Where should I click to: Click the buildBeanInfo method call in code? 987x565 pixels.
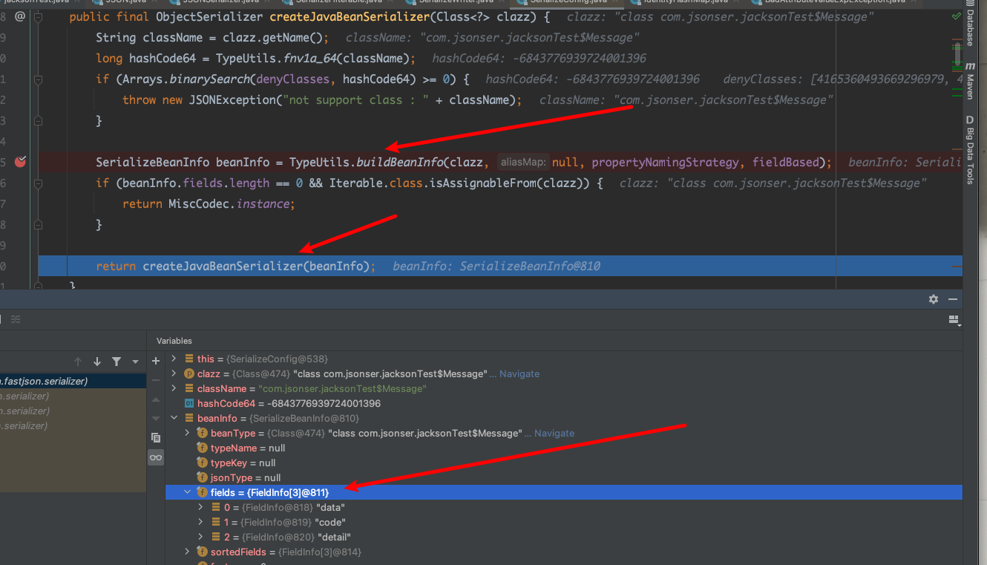[399, 162]
